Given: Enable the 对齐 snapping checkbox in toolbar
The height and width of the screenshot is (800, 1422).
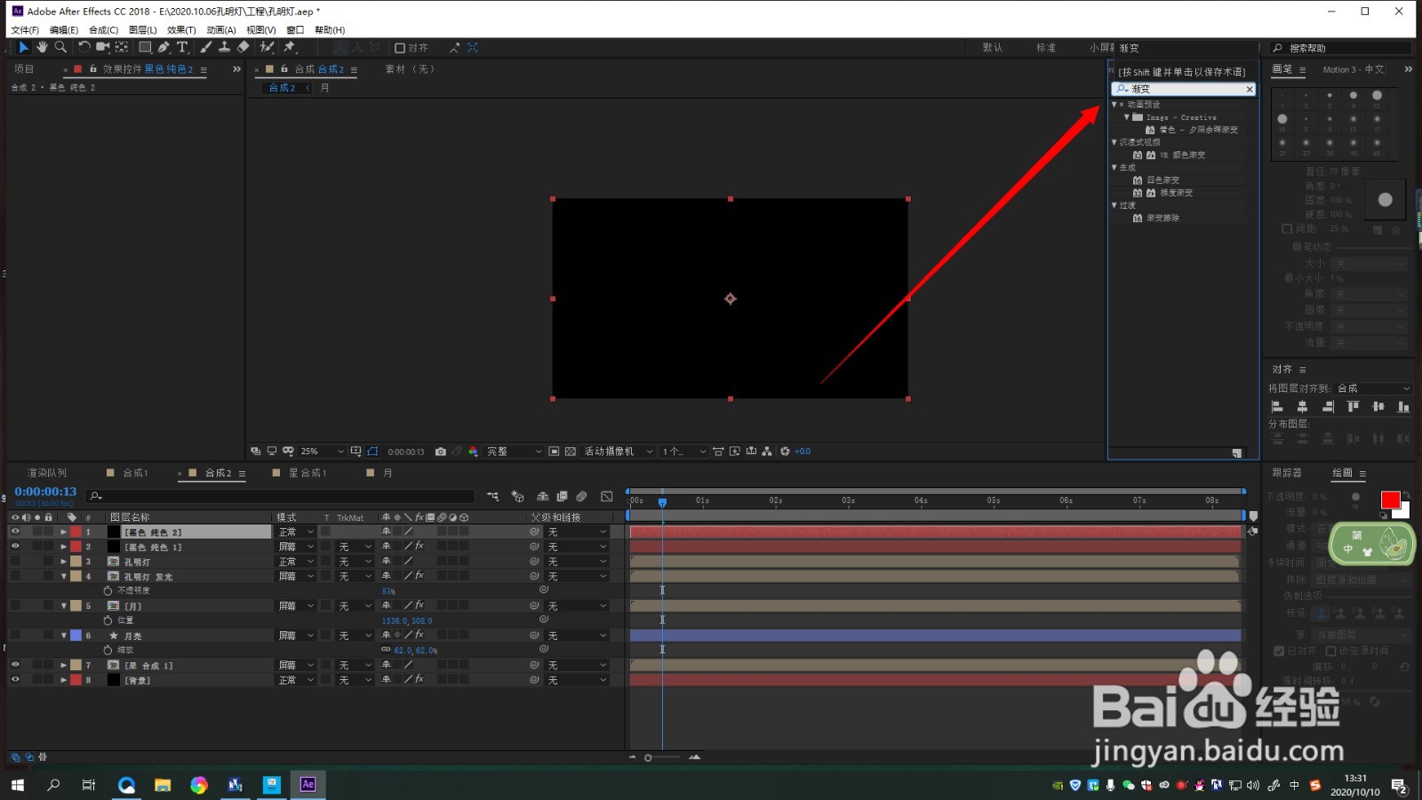Looking at the screenshot, I should [x=400, y=48].
